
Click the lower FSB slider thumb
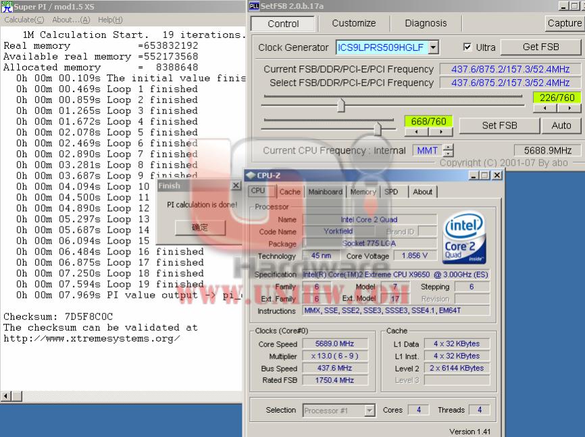[378, 129]
